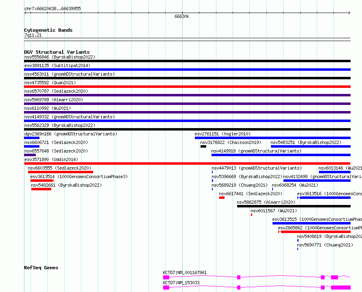Click the nsv5556846 (ByrskaBishop2022) variant label
This screenshot has height=292, width=362.
60,57
